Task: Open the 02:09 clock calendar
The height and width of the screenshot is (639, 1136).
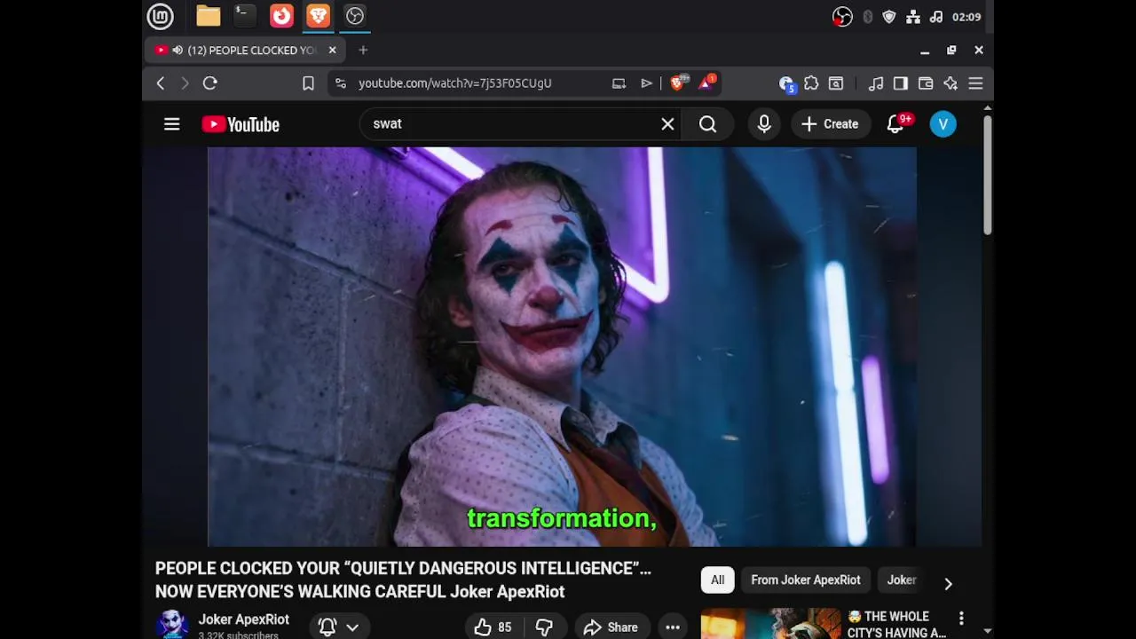Action: point(966,17)
